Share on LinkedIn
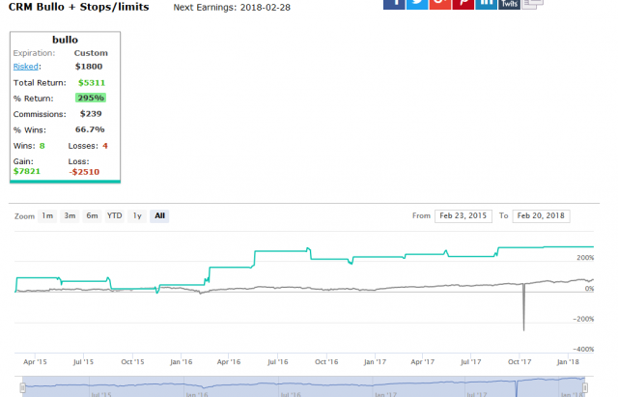The height and width of the screenshot is (397, 618). (486, 4)
